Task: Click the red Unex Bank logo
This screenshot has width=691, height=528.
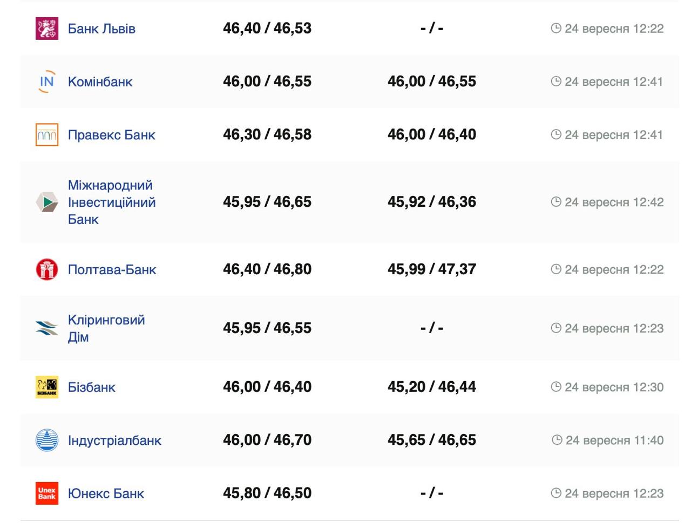Action: point(47,493)
